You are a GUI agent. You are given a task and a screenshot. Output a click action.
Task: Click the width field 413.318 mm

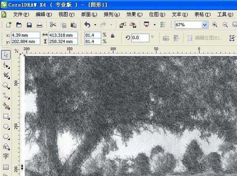[63, 35]
